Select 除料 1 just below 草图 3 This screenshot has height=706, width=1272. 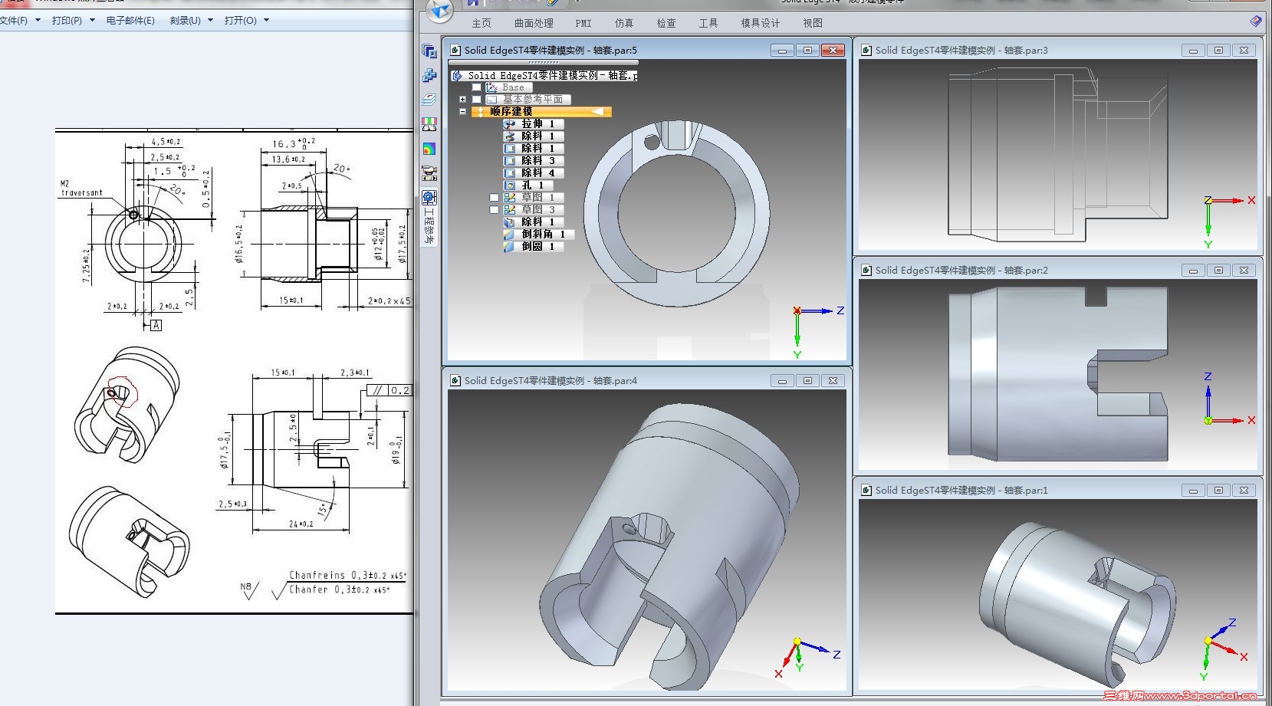point(534,222)
